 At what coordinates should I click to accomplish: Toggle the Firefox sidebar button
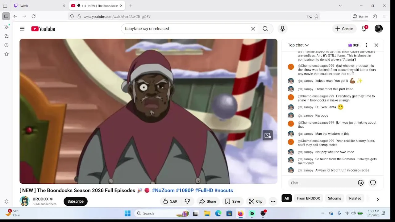coord(6,16)
